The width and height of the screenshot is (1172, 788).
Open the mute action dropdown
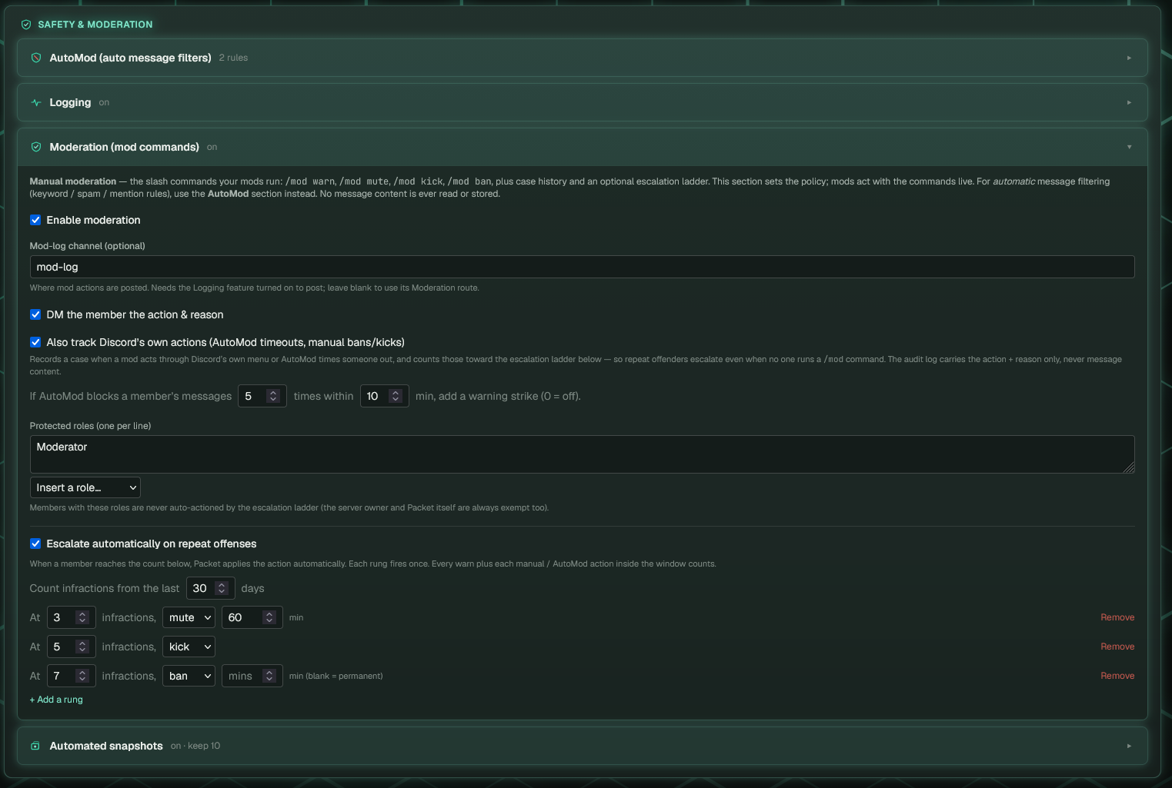point(189,617)
